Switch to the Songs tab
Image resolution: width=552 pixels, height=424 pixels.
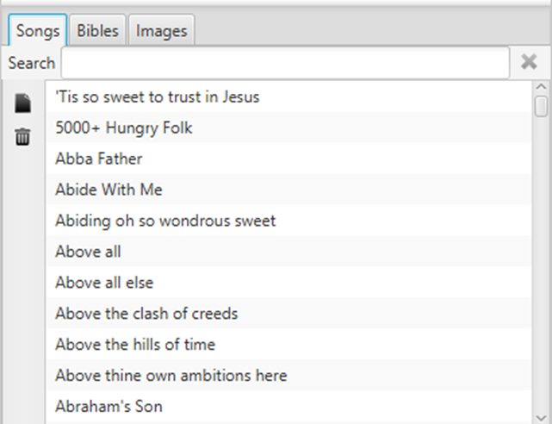point(38,31)
